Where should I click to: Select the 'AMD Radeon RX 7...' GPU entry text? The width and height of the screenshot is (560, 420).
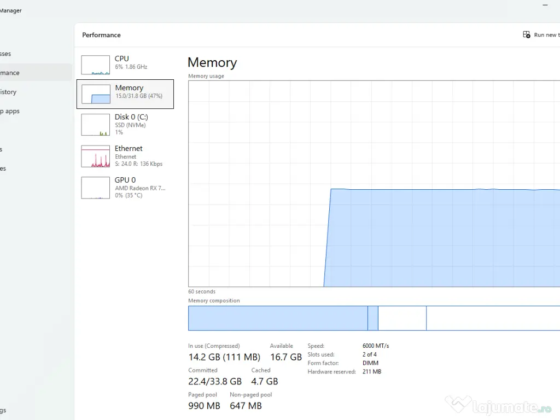pos(140,188)
